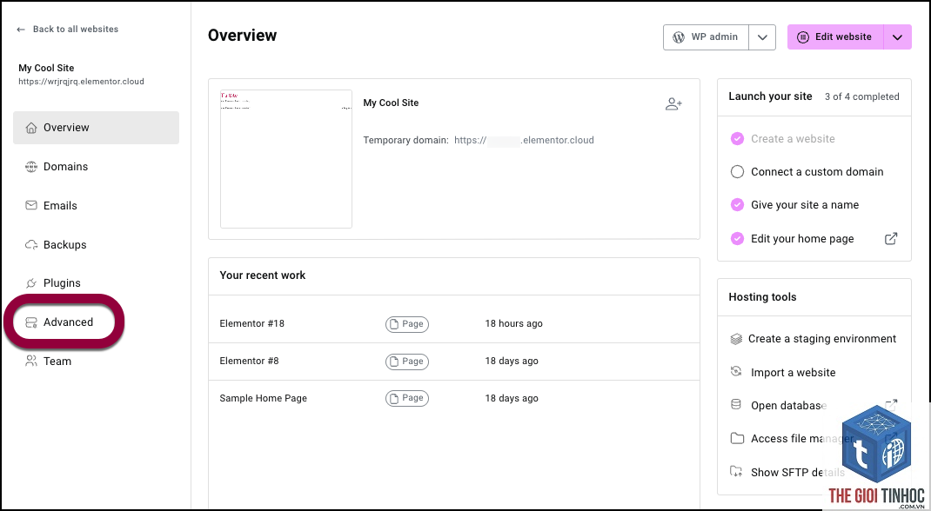Go back to all websites
931x511 pixels.
click(x=68, y=29)
